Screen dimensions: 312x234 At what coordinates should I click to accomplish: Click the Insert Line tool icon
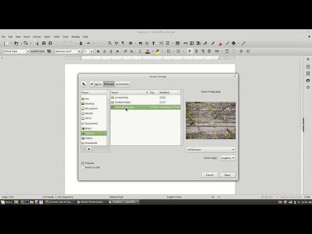pyautogui.click(x=227, y=43)
